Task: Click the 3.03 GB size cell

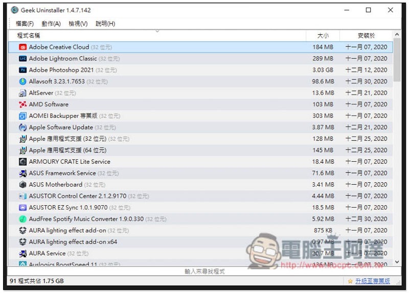Action: [x=323, y=70]
